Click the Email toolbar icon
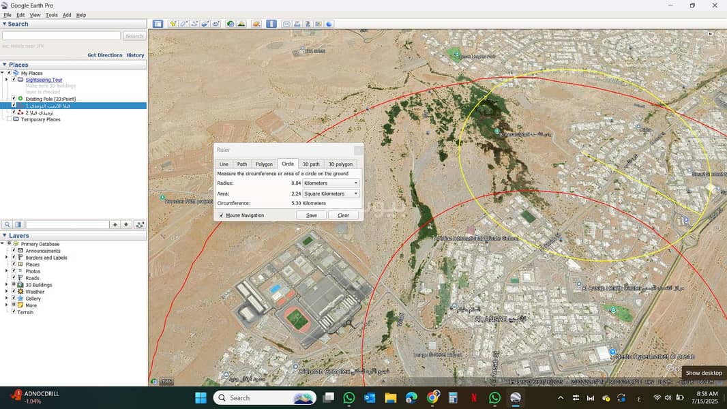This screenshot has height=409, width=727. 286,24
